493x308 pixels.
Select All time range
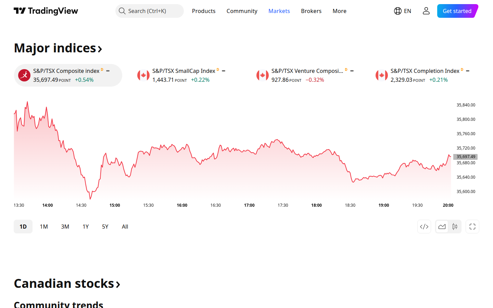(x=125, y=227)
